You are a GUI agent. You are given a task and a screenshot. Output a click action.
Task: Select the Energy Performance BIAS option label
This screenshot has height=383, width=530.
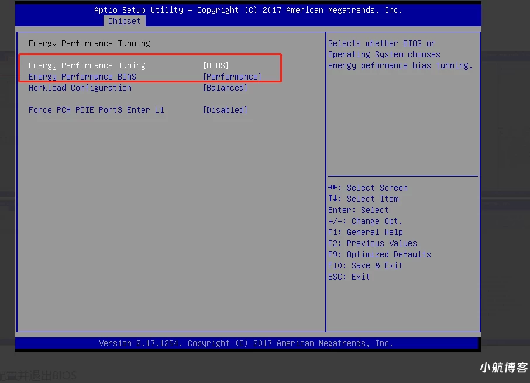[x=82, y=77]
